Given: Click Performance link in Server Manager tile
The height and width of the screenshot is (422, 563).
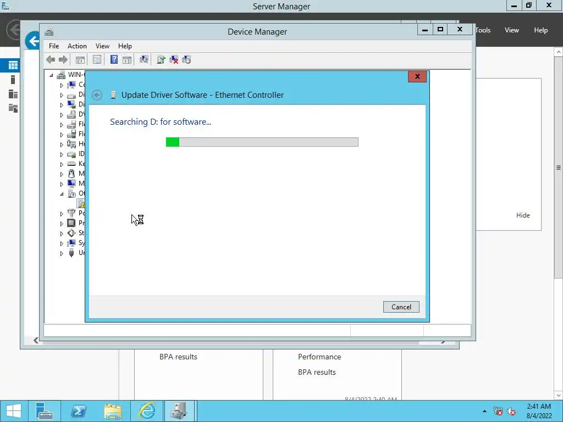Looking at the screenshot, I should (x=319, y=357).
